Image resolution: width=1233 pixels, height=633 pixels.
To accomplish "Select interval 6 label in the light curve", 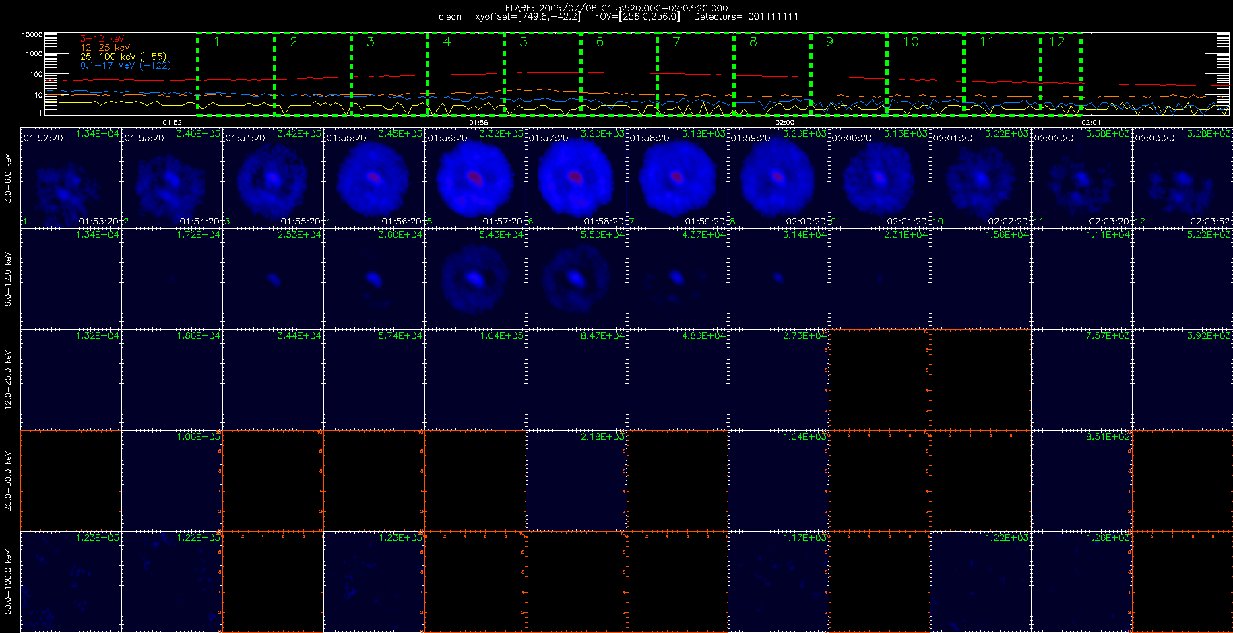I will click(x=600, y=42).
